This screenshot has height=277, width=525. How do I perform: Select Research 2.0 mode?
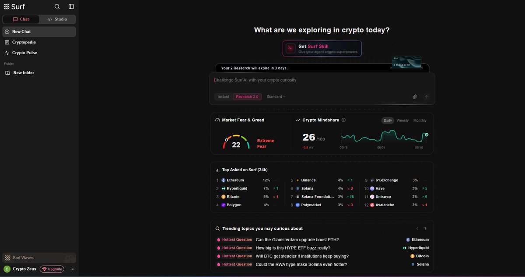(x=247, y=97)
